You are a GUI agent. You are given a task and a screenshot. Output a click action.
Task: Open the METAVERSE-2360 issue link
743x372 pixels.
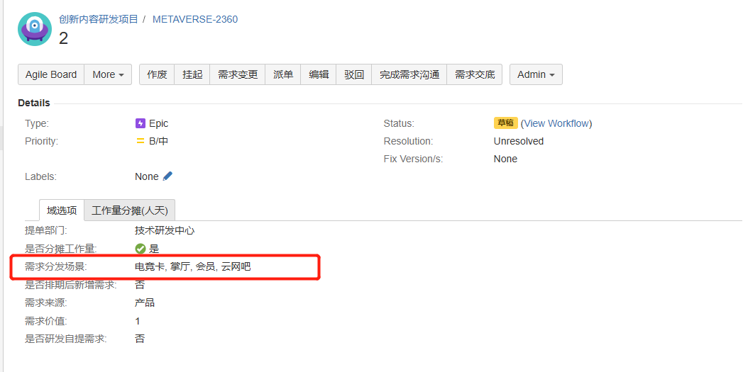point(195,19)
